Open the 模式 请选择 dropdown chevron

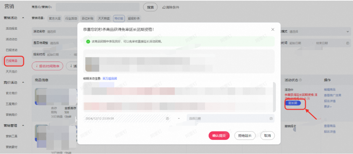pos(348,32)
